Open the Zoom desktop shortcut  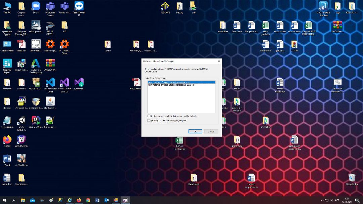click(x=36, y=6)
